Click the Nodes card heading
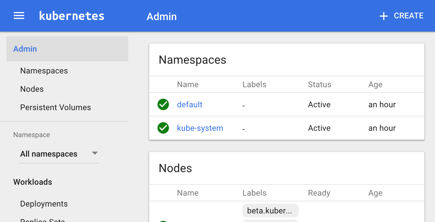Screen dimensions: 435x222 pyautogui.click(x=175, y=168)
